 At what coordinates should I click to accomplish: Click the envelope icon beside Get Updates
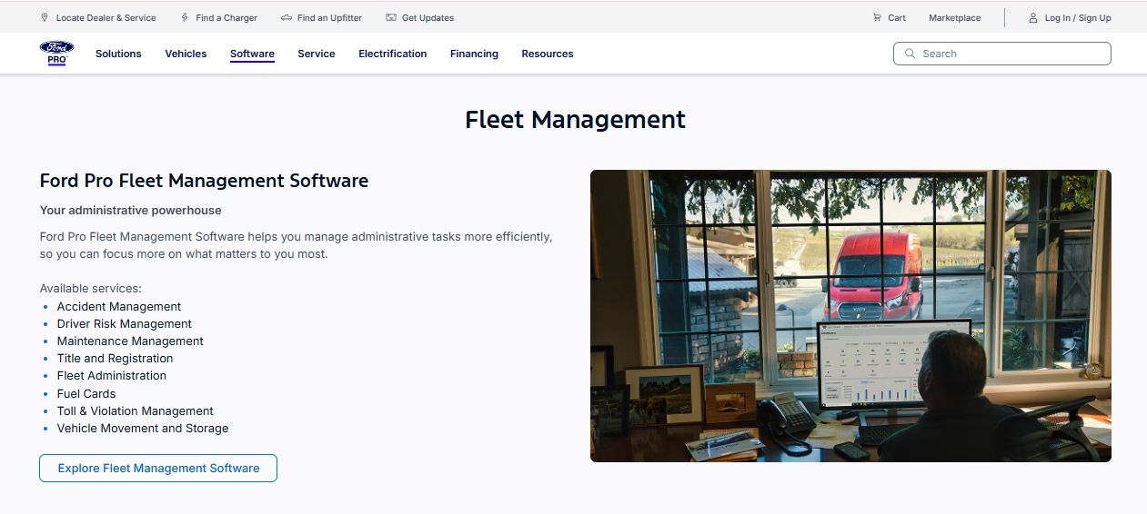391,17
